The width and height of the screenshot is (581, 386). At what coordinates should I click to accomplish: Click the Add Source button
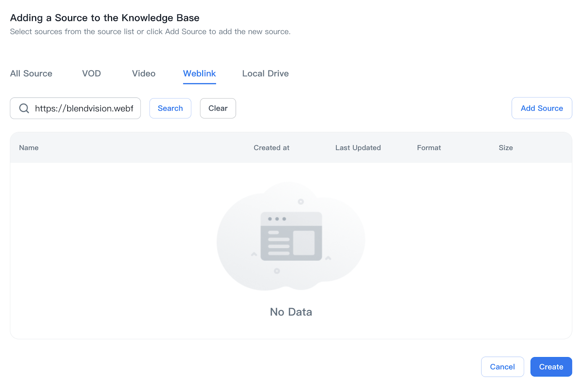[541, 108]
